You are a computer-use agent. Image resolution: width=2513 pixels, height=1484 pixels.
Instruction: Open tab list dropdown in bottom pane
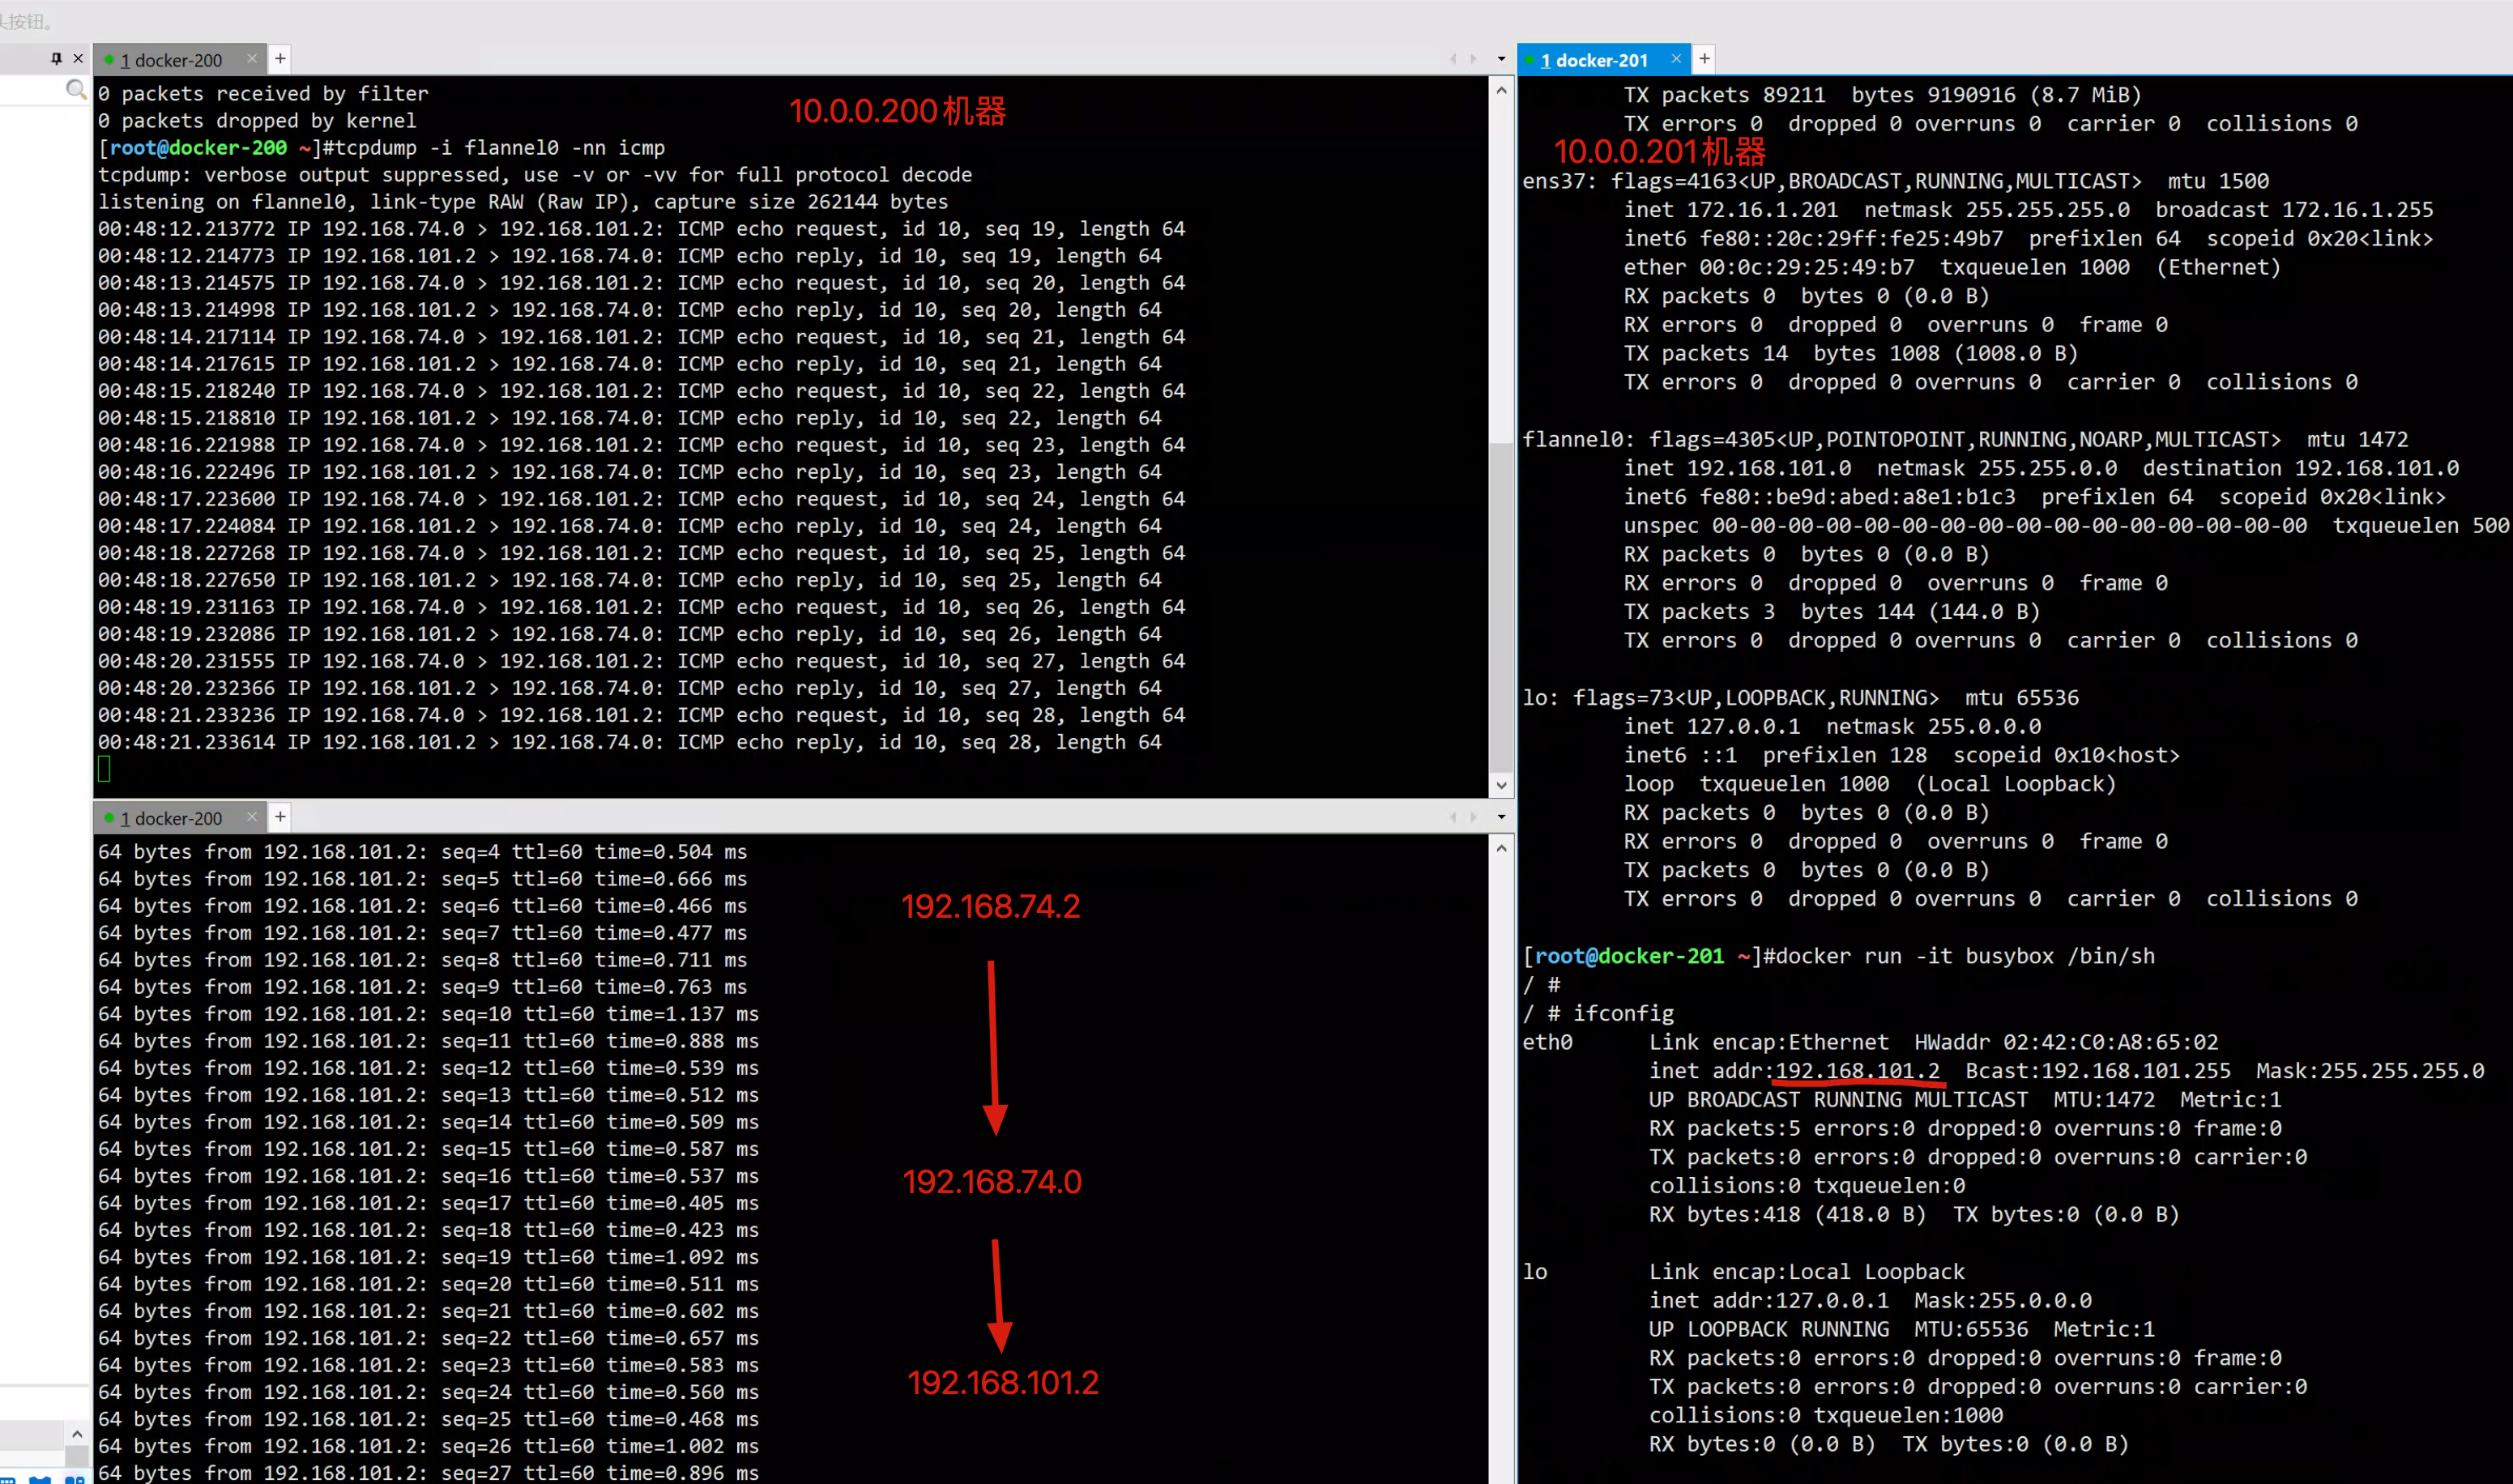(1501, 817)
